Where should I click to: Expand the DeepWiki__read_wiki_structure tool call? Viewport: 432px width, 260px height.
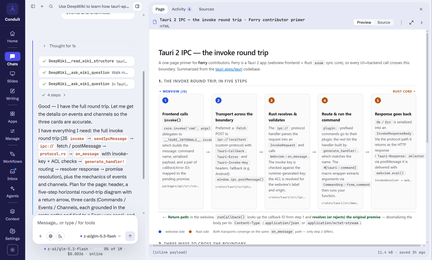pos(86,61)
